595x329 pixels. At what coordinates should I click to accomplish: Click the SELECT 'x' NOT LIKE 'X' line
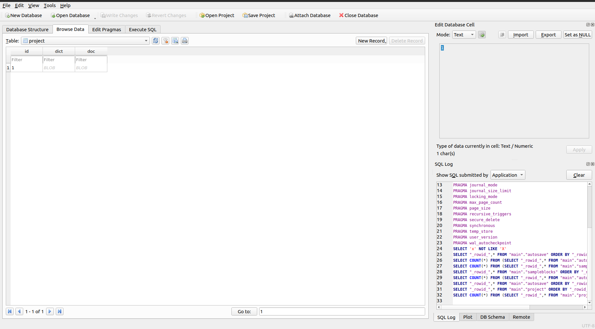[x=480, y=249]
